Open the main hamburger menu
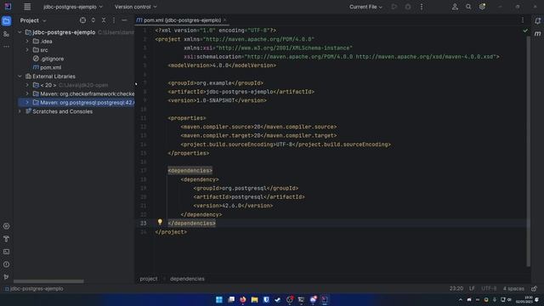The image size is (544, 306). pos(27,7)
